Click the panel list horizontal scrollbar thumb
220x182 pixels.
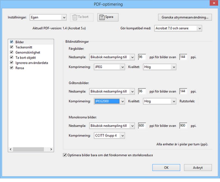click(28, 149)
